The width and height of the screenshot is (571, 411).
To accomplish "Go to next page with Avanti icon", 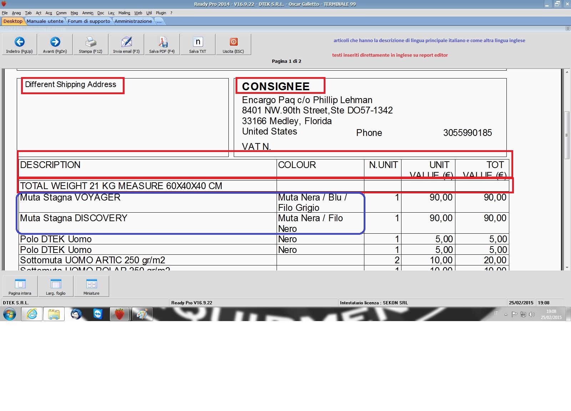I will click(55, 42).
